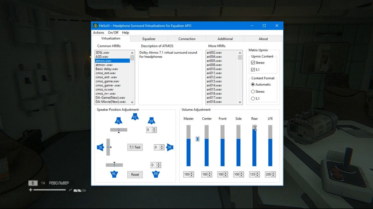Click the SL side-left speaker icon
373x209 pixels.
[101, 147]
